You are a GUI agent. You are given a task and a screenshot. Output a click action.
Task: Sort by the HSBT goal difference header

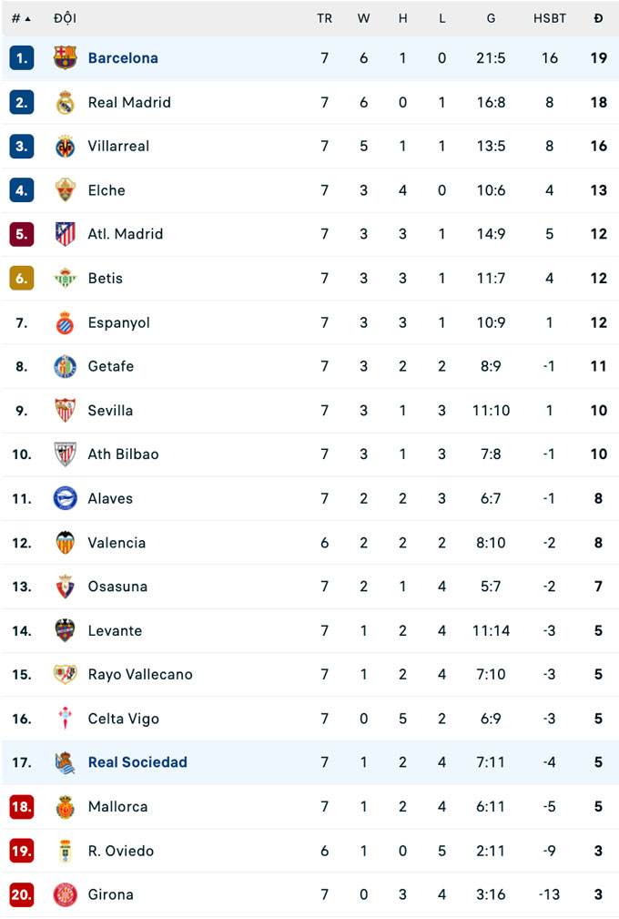(x=549, y=18)
